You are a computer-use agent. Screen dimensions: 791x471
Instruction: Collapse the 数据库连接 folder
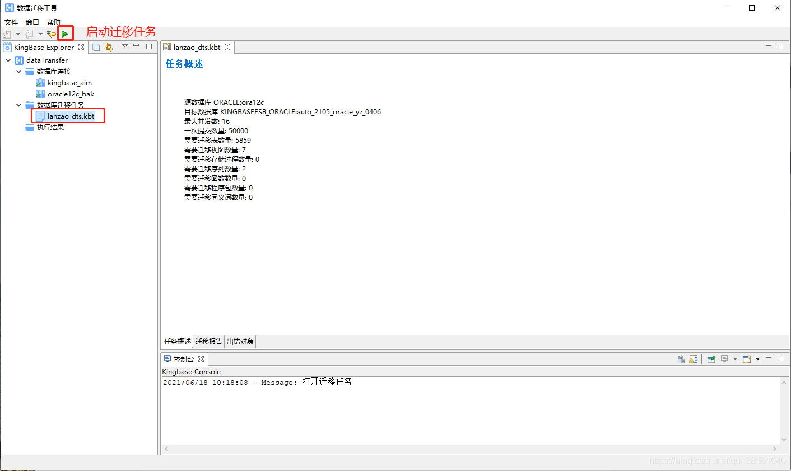pyautogui.click(x=18, y=71)
